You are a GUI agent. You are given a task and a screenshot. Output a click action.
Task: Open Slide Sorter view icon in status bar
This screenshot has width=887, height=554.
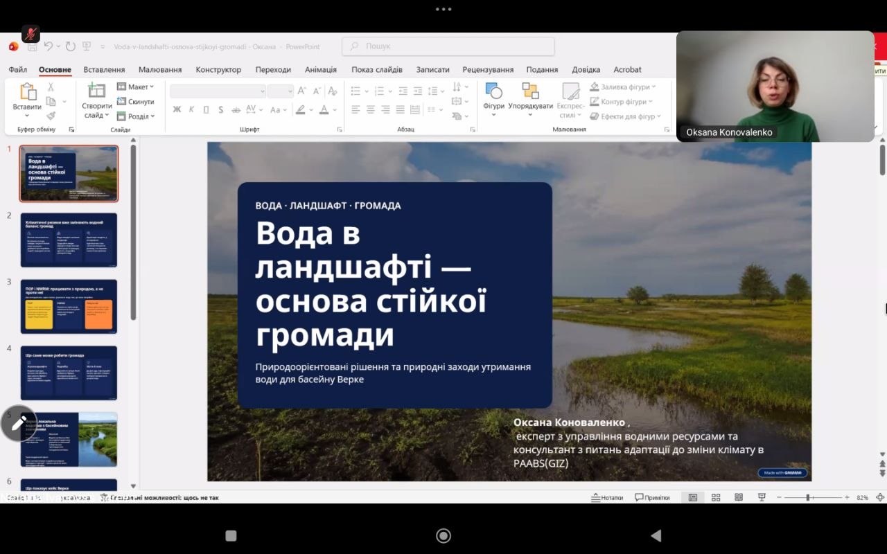click(x=716, y=497)
